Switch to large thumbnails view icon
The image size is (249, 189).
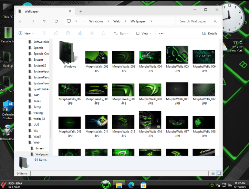click(219, 173)
